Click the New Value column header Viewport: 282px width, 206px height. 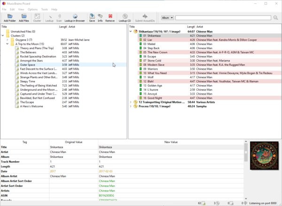pos(171,142)
